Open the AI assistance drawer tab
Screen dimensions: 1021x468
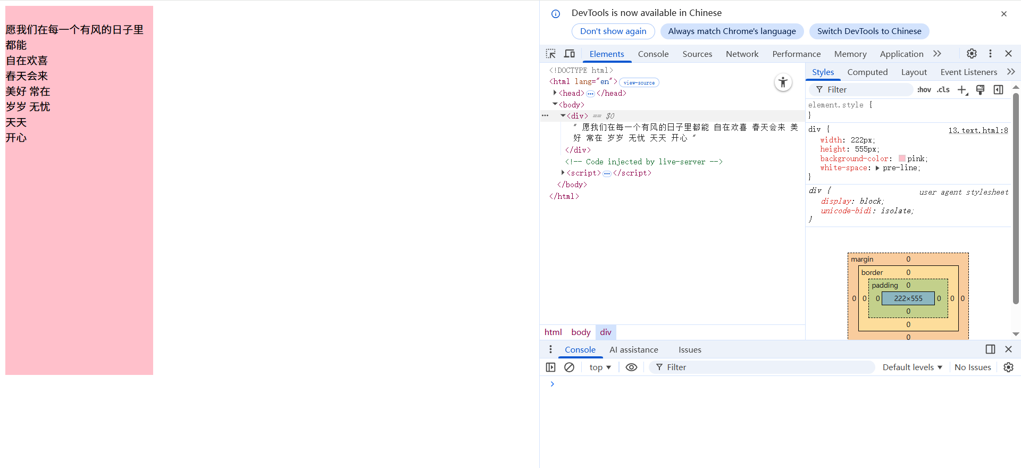pyautogui.click(x=633, y=349)
